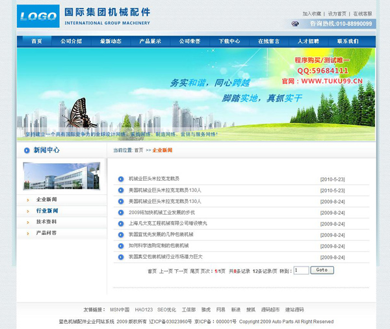This screenshot has height=329, width=390.
Task: Open article 我国真空包装机械行业市场潜力巨大
Action: click(x=166, y=257)
